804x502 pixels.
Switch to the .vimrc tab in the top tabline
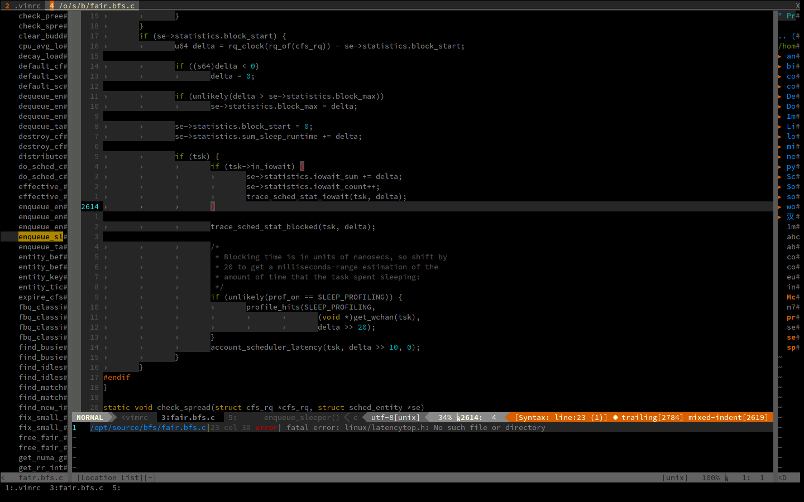23,6
